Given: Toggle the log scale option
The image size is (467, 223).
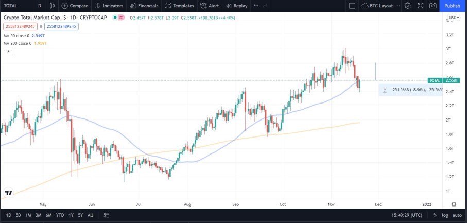Looking at the screenshot, I should (x=445, y=215).
